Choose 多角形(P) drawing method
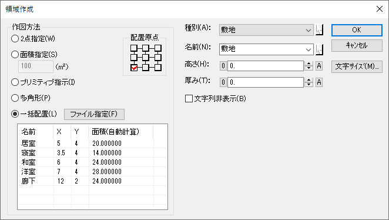The width and height of the screenshot is (389, 220). pos(15,98)
